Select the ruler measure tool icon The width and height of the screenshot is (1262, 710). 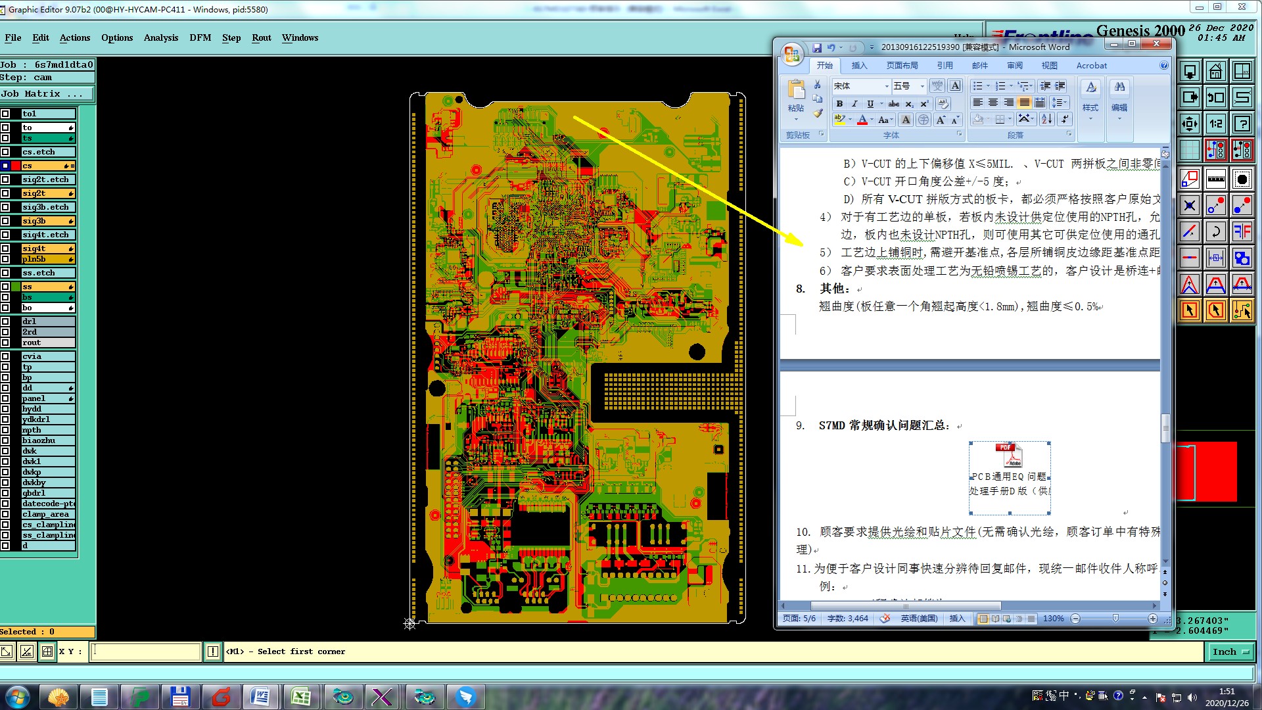tap(1215, 178)
